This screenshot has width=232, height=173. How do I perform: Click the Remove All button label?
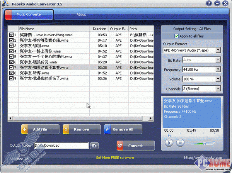coord(123,129)
